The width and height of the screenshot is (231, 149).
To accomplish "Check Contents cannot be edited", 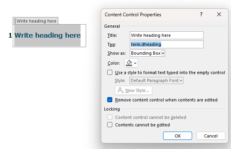I will pos(110,125).
